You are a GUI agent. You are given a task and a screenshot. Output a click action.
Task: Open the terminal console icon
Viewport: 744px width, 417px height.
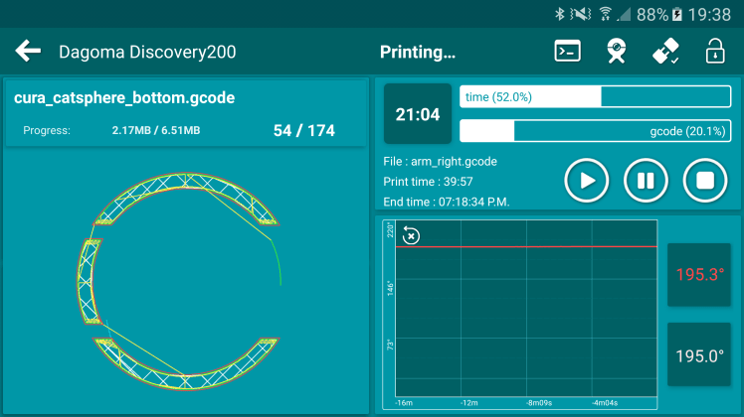tap(567, 52)
